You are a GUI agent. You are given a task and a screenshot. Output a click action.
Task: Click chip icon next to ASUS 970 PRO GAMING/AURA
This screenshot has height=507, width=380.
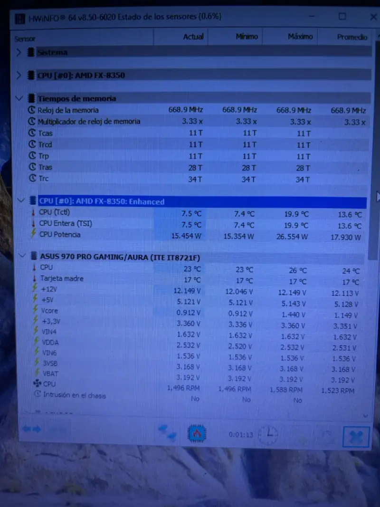(34, 256)
